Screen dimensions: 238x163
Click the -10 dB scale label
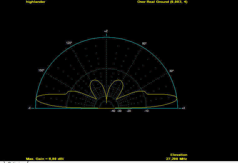146,111
